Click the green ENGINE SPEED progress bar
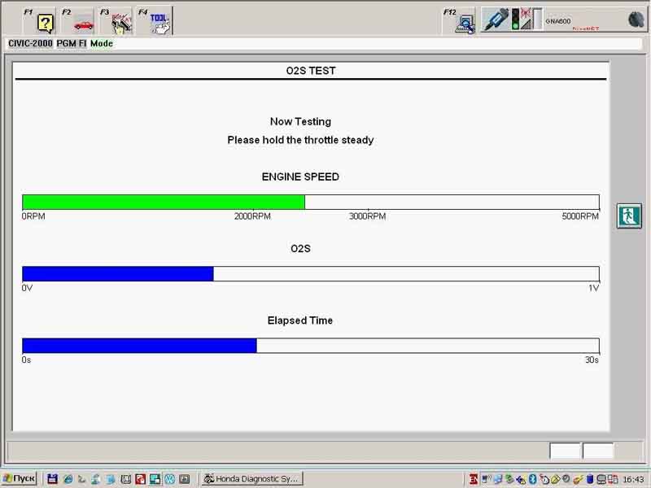The image size is (651, 488). [163, 202]
